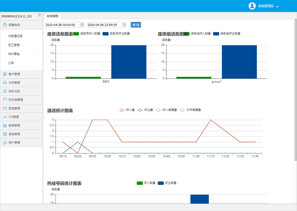The width and height of the screenshot is (297, 211).
Task: Click the 客户管理 sidebar icon
Action: [x=5, y=74]
